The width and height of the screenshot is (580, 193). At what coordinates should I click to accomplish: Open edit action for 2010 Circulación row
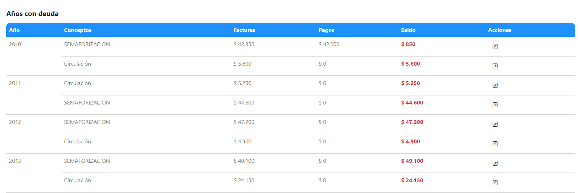[495, 66]
